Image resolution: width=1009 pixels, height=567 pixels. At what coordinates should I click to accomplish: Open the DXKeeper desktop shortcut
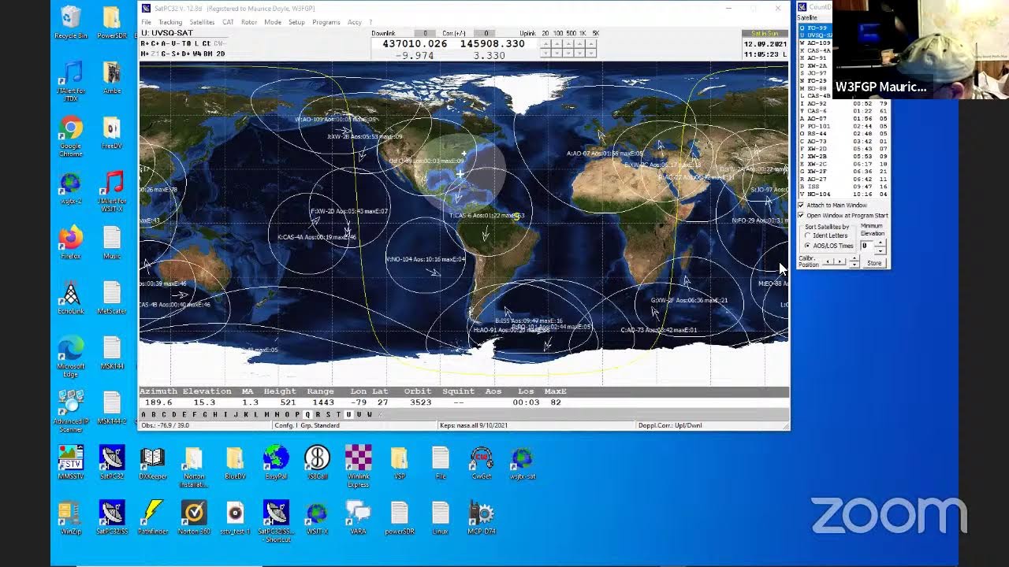pyautogui.click(x=153, y=462)
